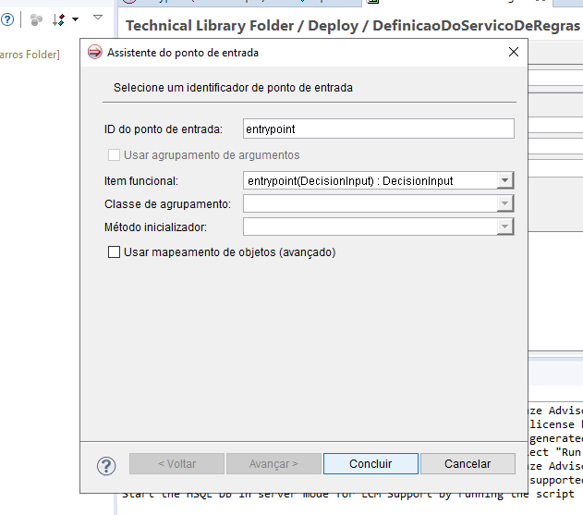Screen dimensions: 583x515
Task: Select the 'arros Folder]' tree item
Action: click(30, 55)
